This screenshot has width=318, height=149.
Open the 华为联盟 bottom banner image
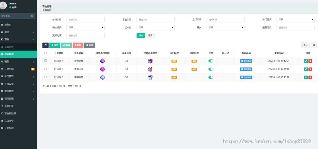pyautogui.click(x=150, y=61)
